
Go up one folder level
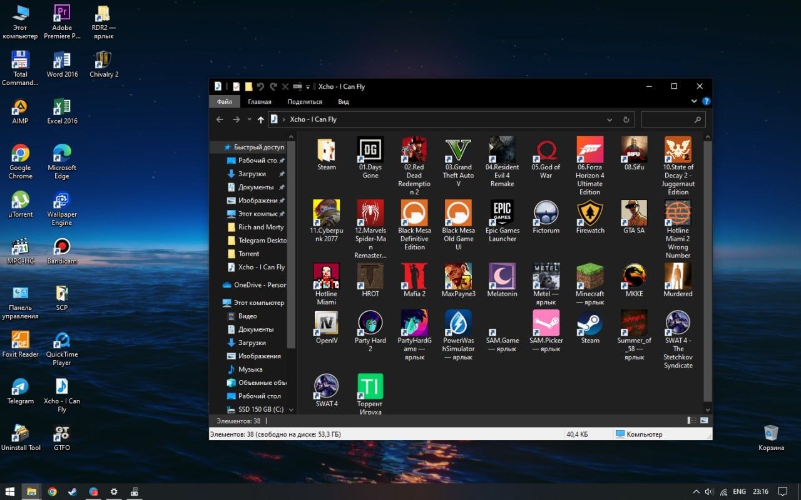click(261, 119)
